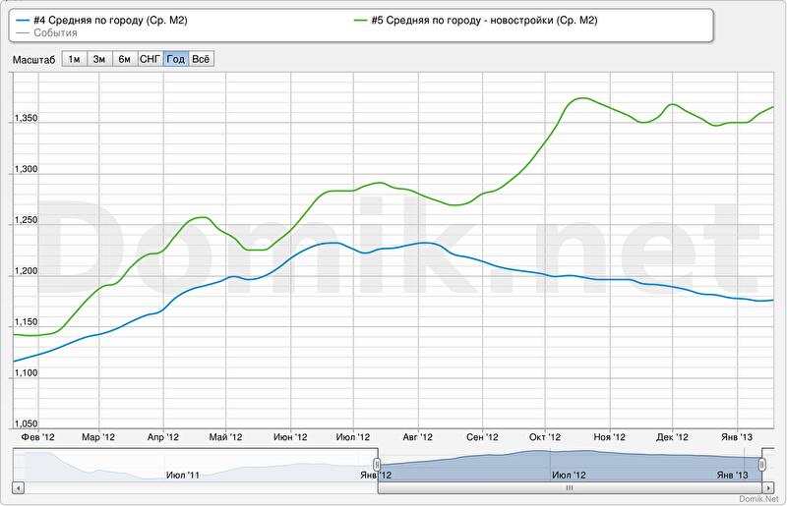The image size is (787, 506).
Task: Show full range with Всё button
Action: [201, 59]
